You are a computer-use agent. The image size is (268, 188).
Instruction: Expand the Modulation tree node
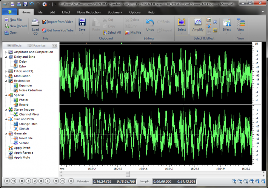[x=6, y=76]
